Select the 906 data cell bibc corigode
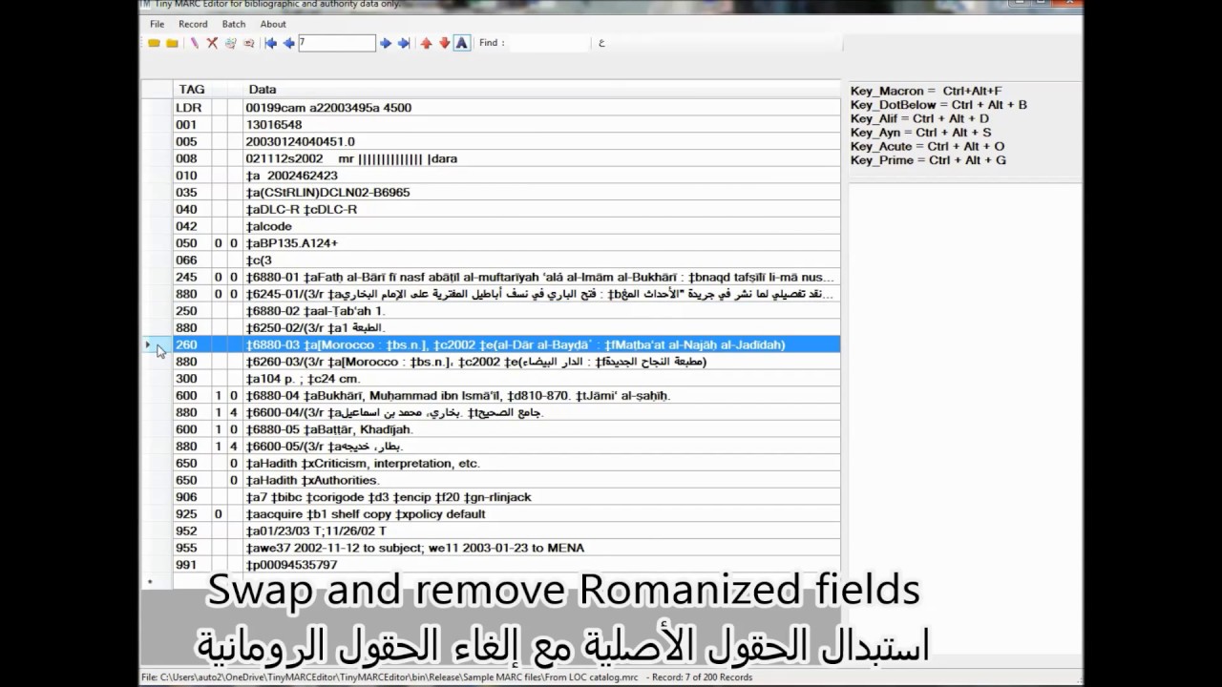 pyautogui.click(x=541, y=497)
